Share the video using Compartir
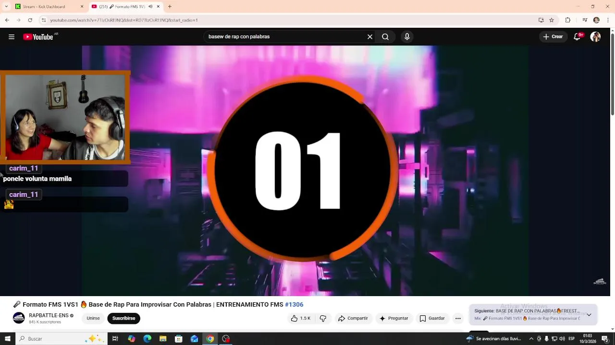Viewport: 615px width, 345px height. pyautogui.click(x=353, y=318)
